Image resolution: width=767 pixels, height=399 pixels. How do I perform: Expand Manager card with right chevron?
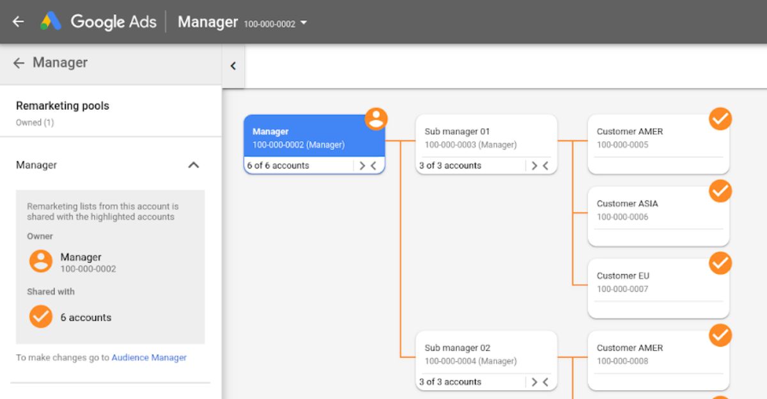[362, 165]
